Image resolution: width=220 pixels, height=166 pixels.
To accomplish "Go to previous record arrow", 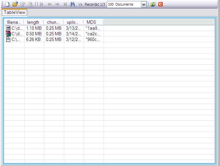I will pos(49,4).
